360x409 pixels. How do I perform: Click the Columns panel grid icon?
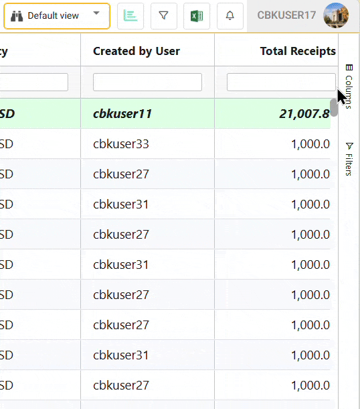[x=349, y=68]
